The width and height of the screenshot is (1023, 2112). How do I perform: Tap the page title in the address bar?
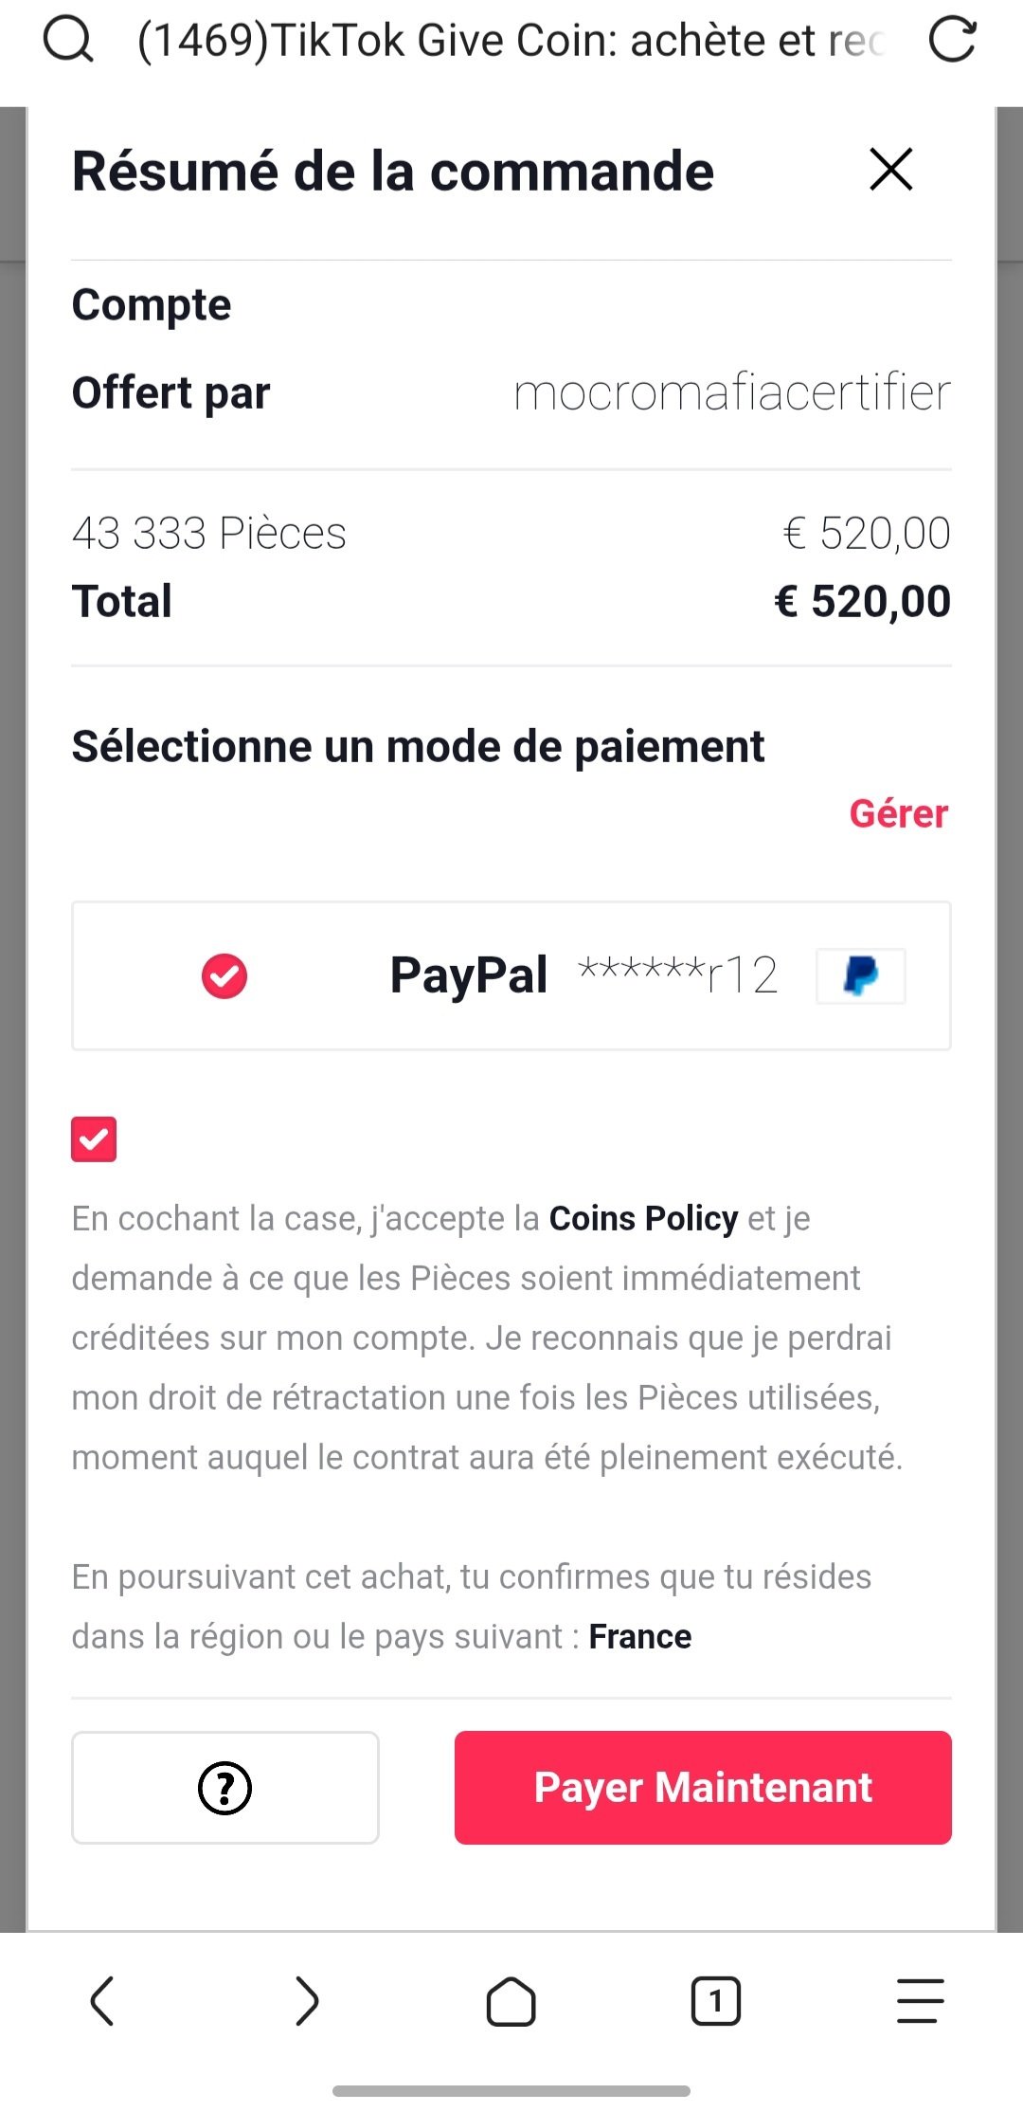point(511,40)
